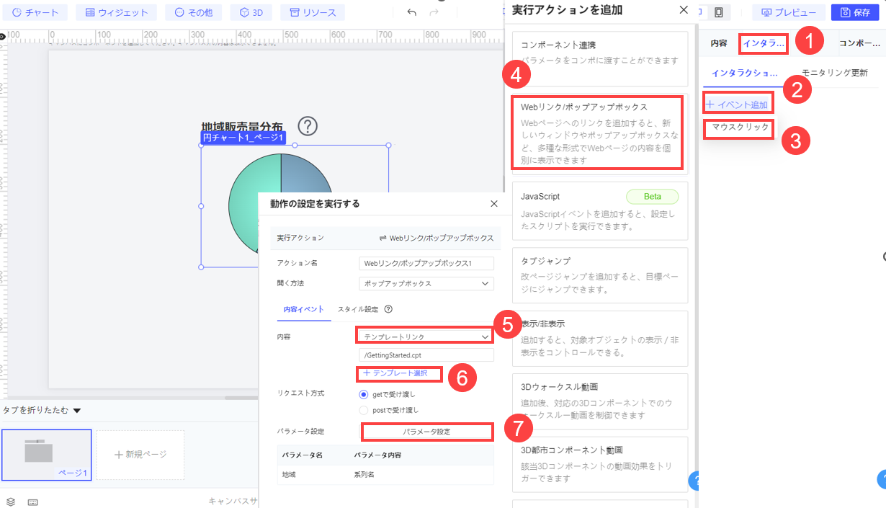Close the 実行アクションを追加 panel

pyautogui.click(x=684, y=10)
